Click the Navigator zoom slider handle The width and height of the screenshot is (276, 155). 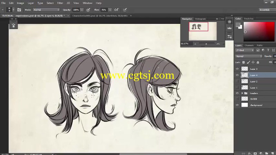point(206,44)
